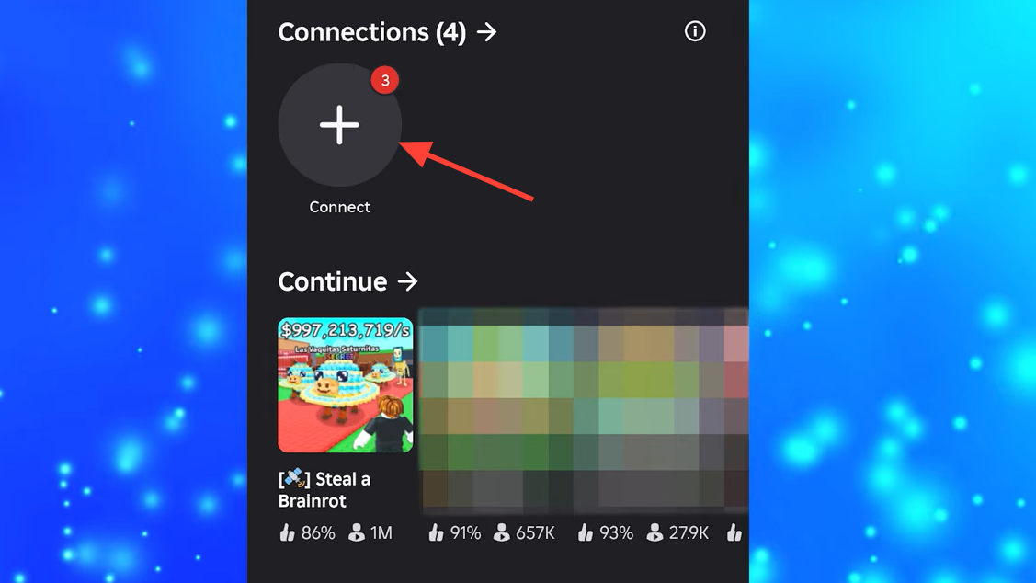This screenshot has height=583, width=1036.
Task: Click the thumbs-up icon showing 91%
Action: 436,532
